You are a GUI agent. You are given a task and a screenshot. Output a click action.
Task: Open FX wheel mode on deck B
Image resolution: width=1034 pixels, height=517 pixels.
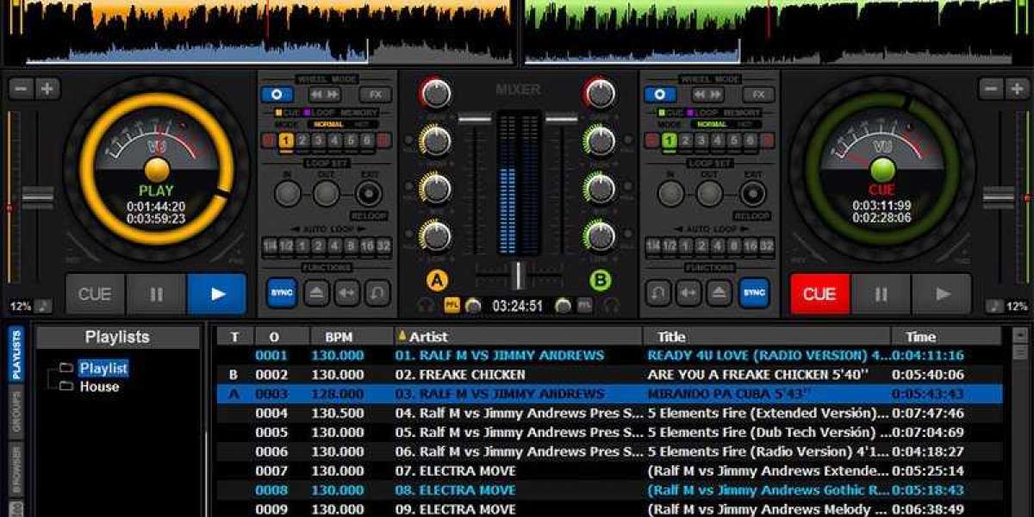point(758,94)
